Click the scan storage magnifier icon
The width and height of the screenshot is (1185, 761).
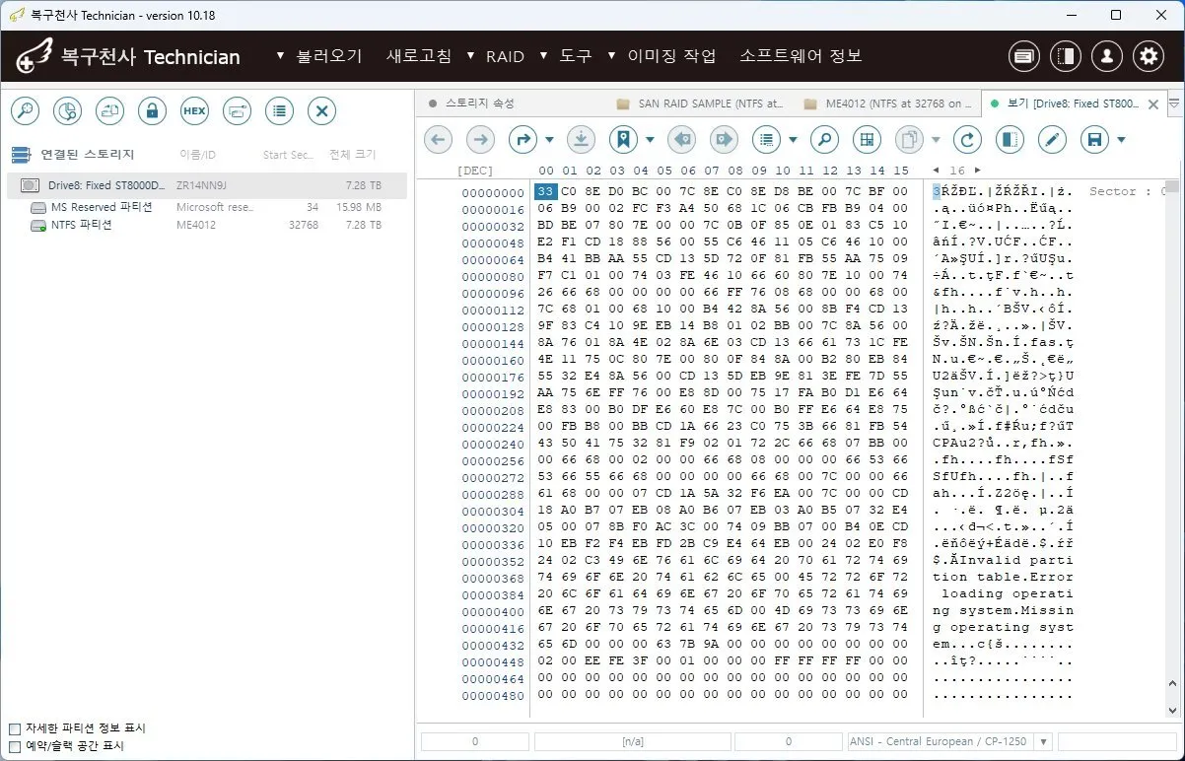(25, 111)
